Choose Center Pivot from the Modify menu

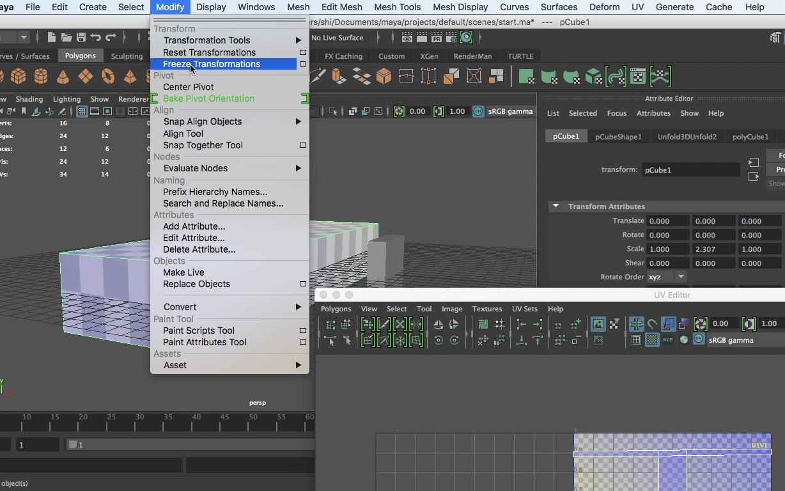click(188, 87)
